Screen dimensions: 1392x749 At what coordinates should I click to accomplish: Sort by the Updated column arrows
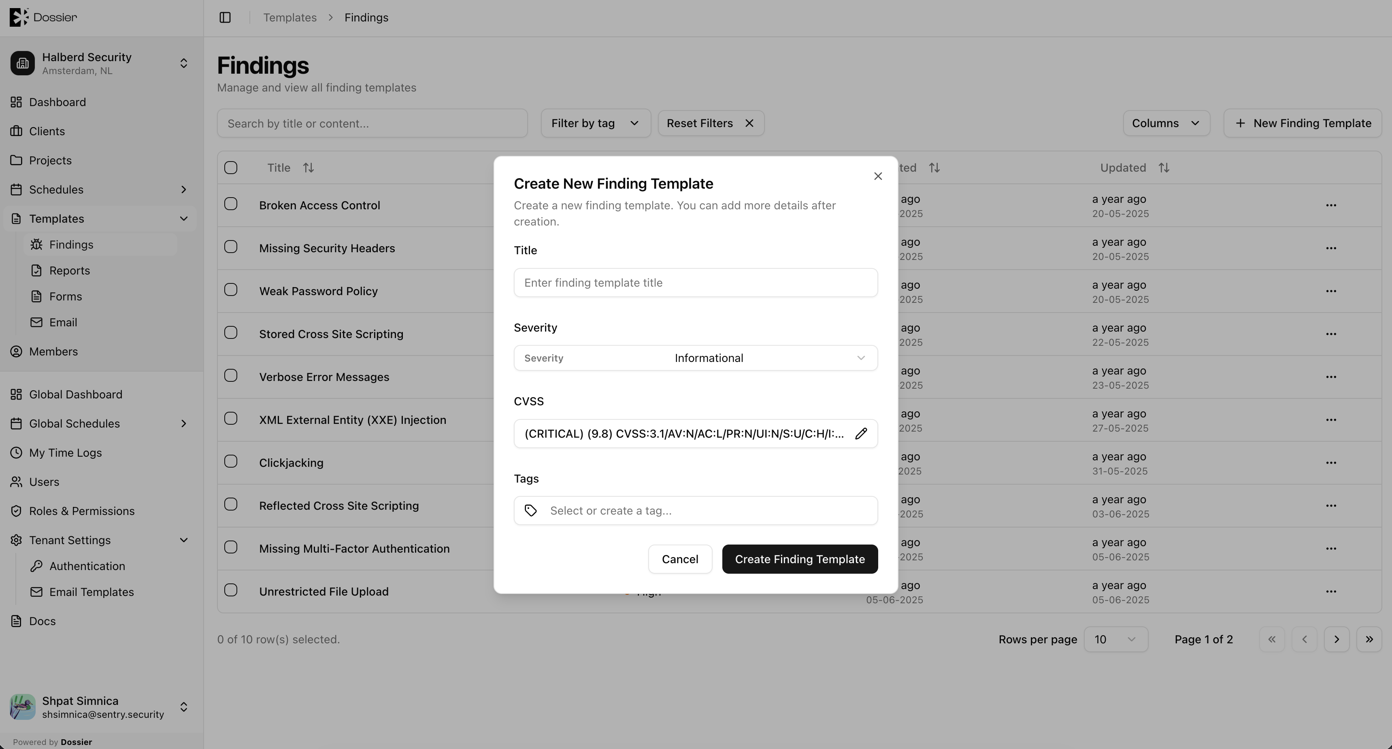1164,168
